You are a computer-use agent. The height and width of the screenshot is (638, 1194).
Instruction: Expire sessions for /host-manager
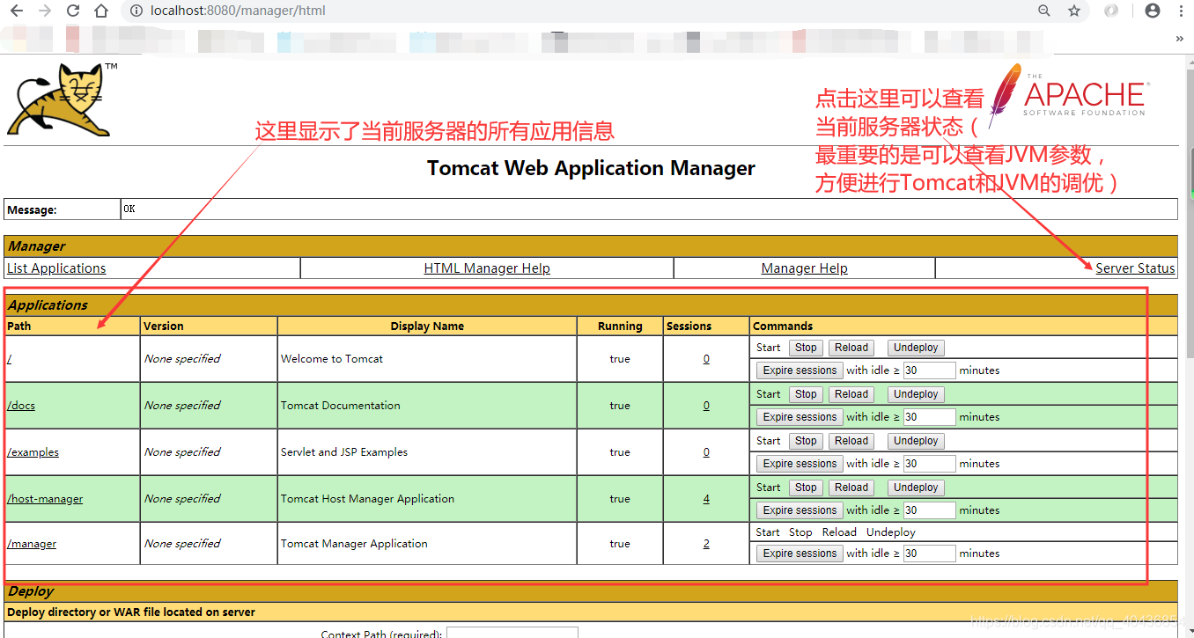[x=800, y=510]
